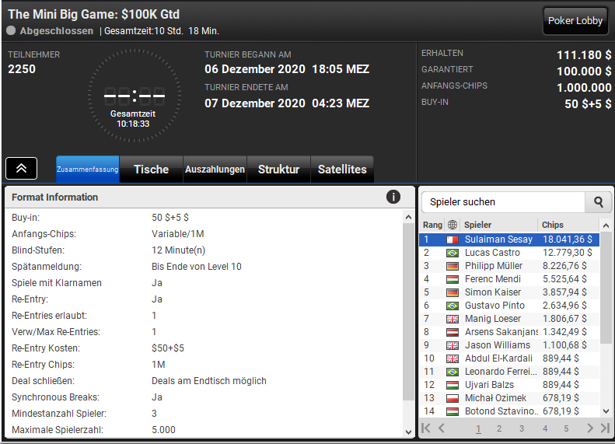Open the format information info icon
Screen dimensions: 615x444
pyautogui.click(x=393, y=197)
